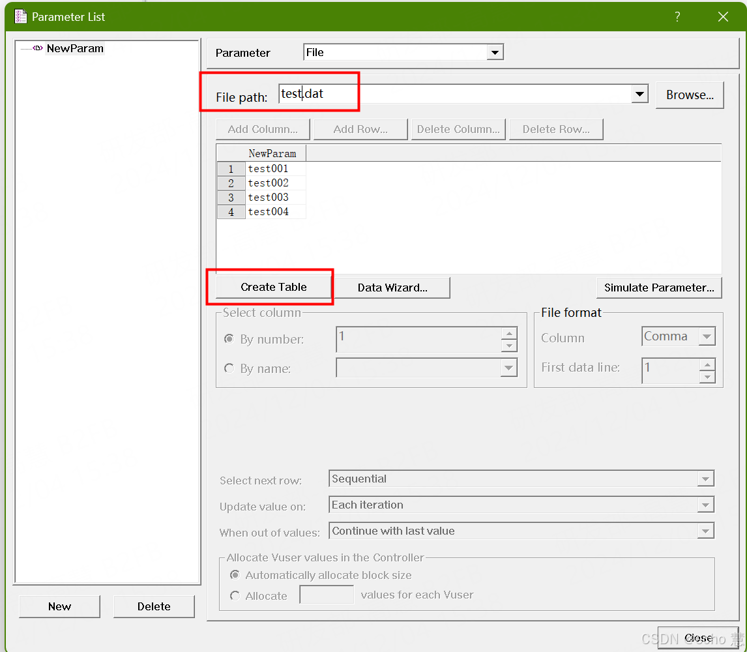The image size is (747, 652).
Task: Decrease First data line with down arrow
Action: click(707, 377)
